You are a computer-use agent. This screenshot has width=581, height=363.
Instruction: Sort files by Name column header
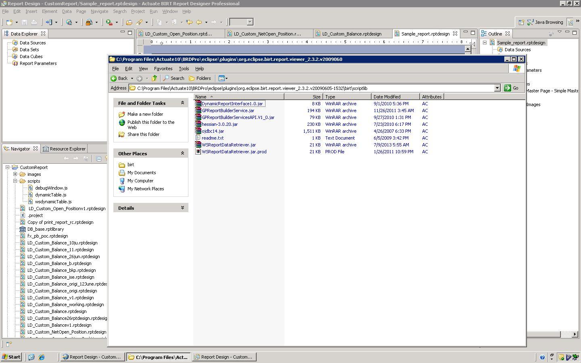(239, 97)
